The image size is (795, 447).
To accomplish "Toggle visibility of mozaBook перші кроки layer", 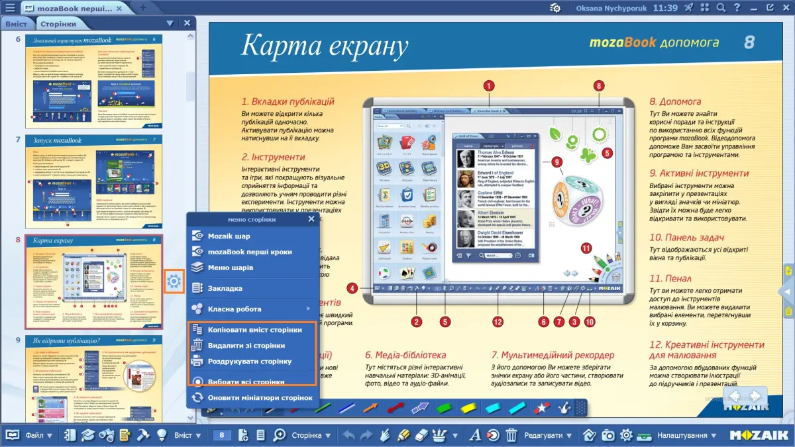I will (197, 252).
